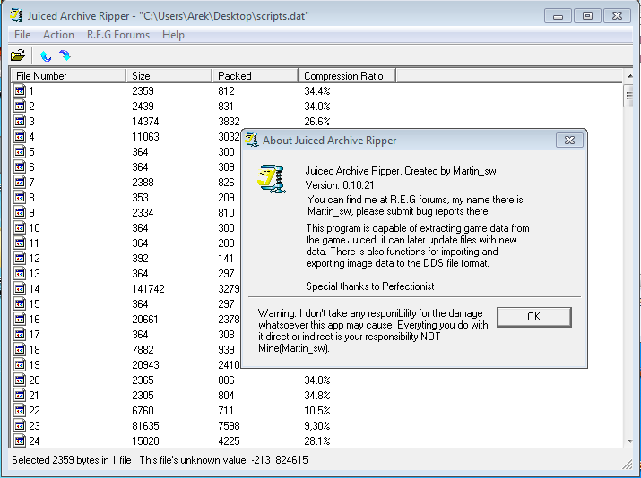This screenshot has height=478, width=641.
Task: Select file entry number 20 in list
Action: click(34, 380)
